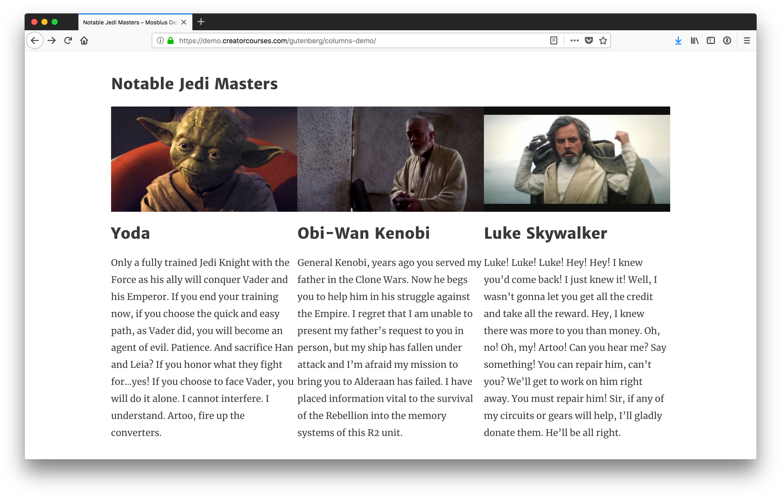781x497 pixels.
Task: Reload the current page
Action: [x=68, y=41]
